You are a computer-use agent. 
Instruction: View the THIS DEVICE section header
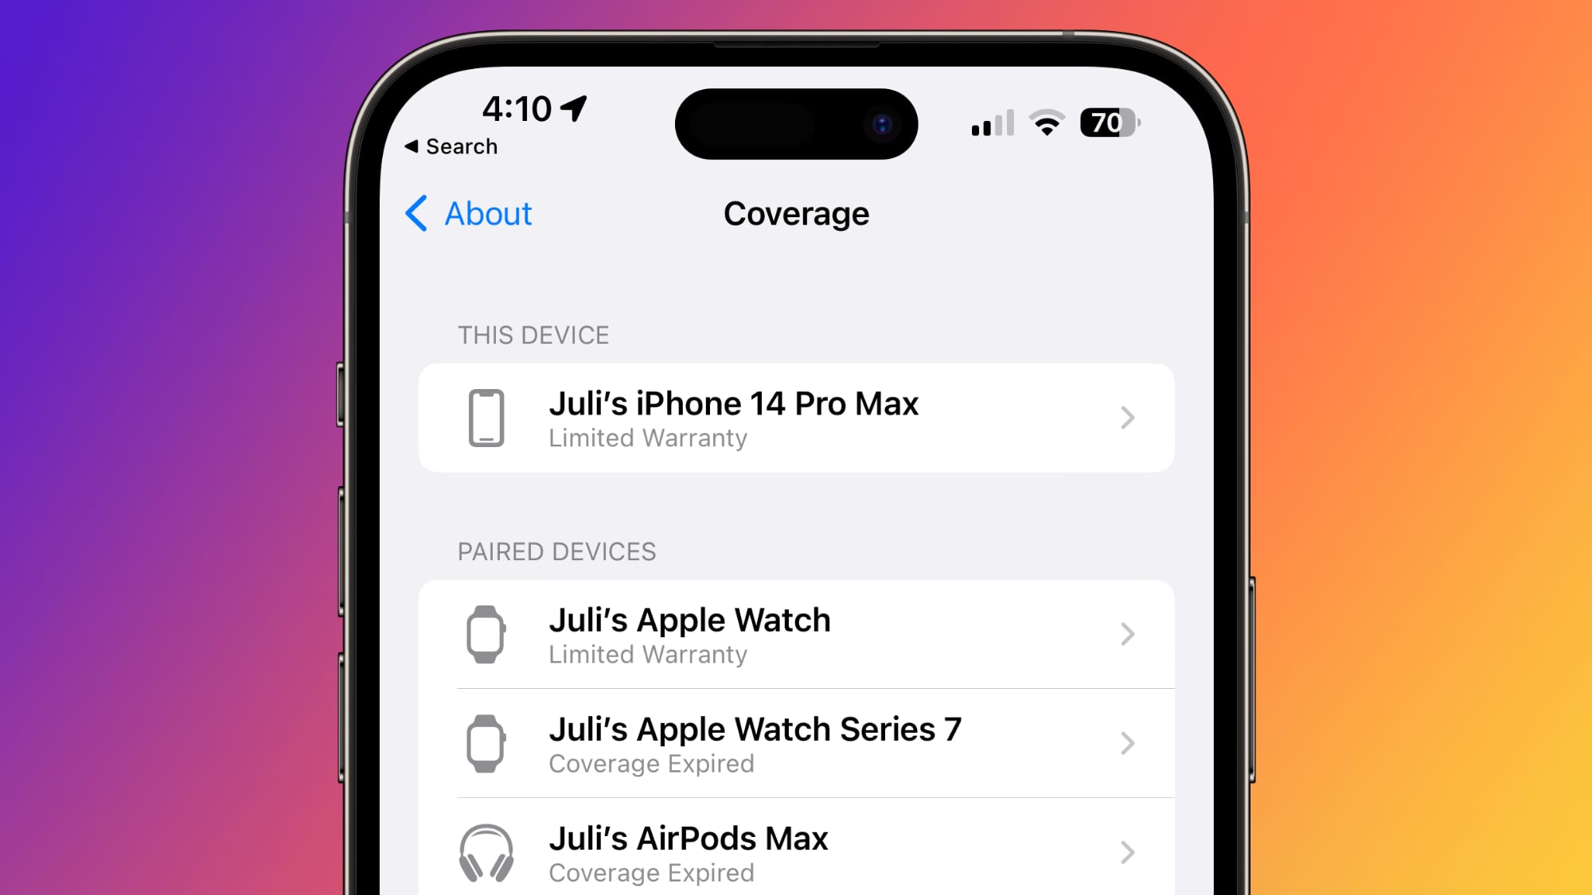coord(533,334)
